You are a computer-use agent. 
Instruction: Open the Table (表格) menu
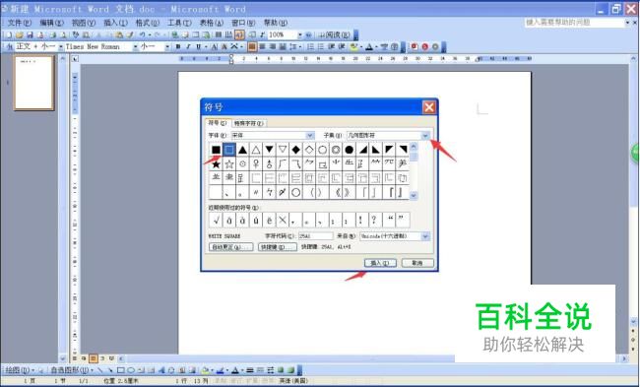point(211,23)
